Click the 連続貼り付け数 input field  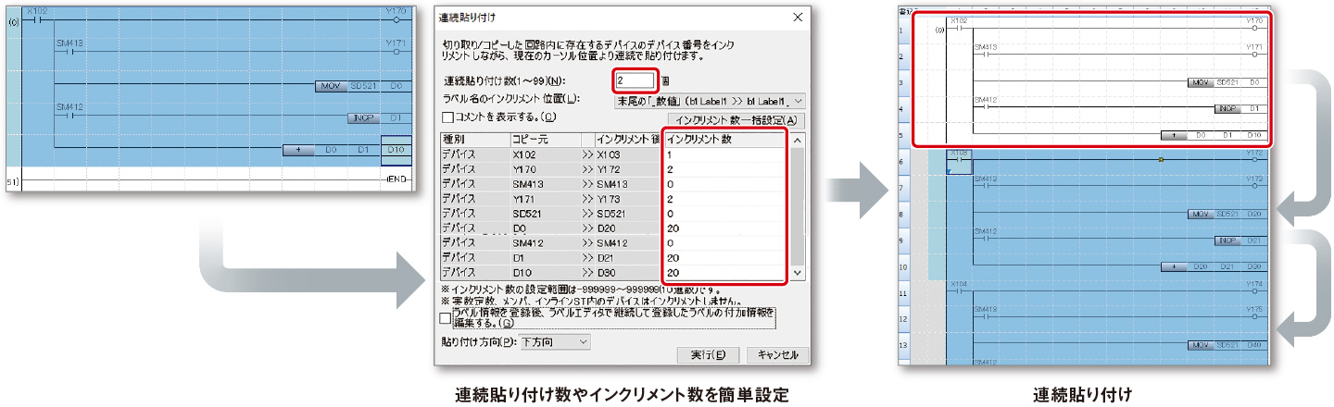(634, 81)
